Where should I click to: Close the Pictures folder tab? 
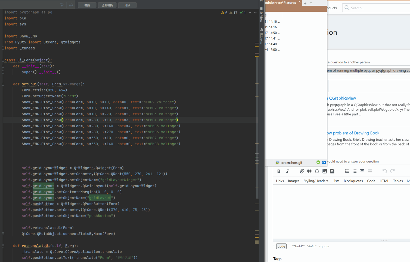point(300,2)
